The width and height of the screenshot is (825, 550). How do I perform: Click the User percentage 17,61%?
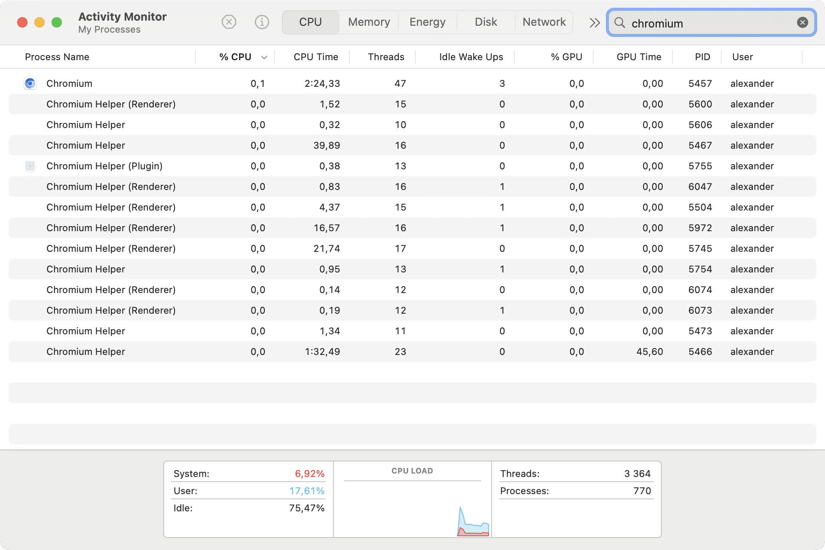coord(307,491)
